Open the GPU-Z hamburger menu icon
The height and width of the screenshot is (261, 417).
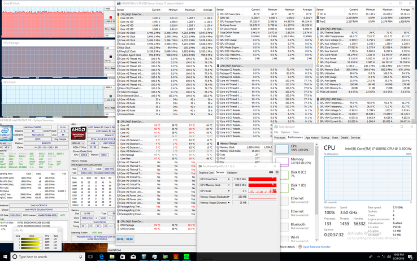277,172
